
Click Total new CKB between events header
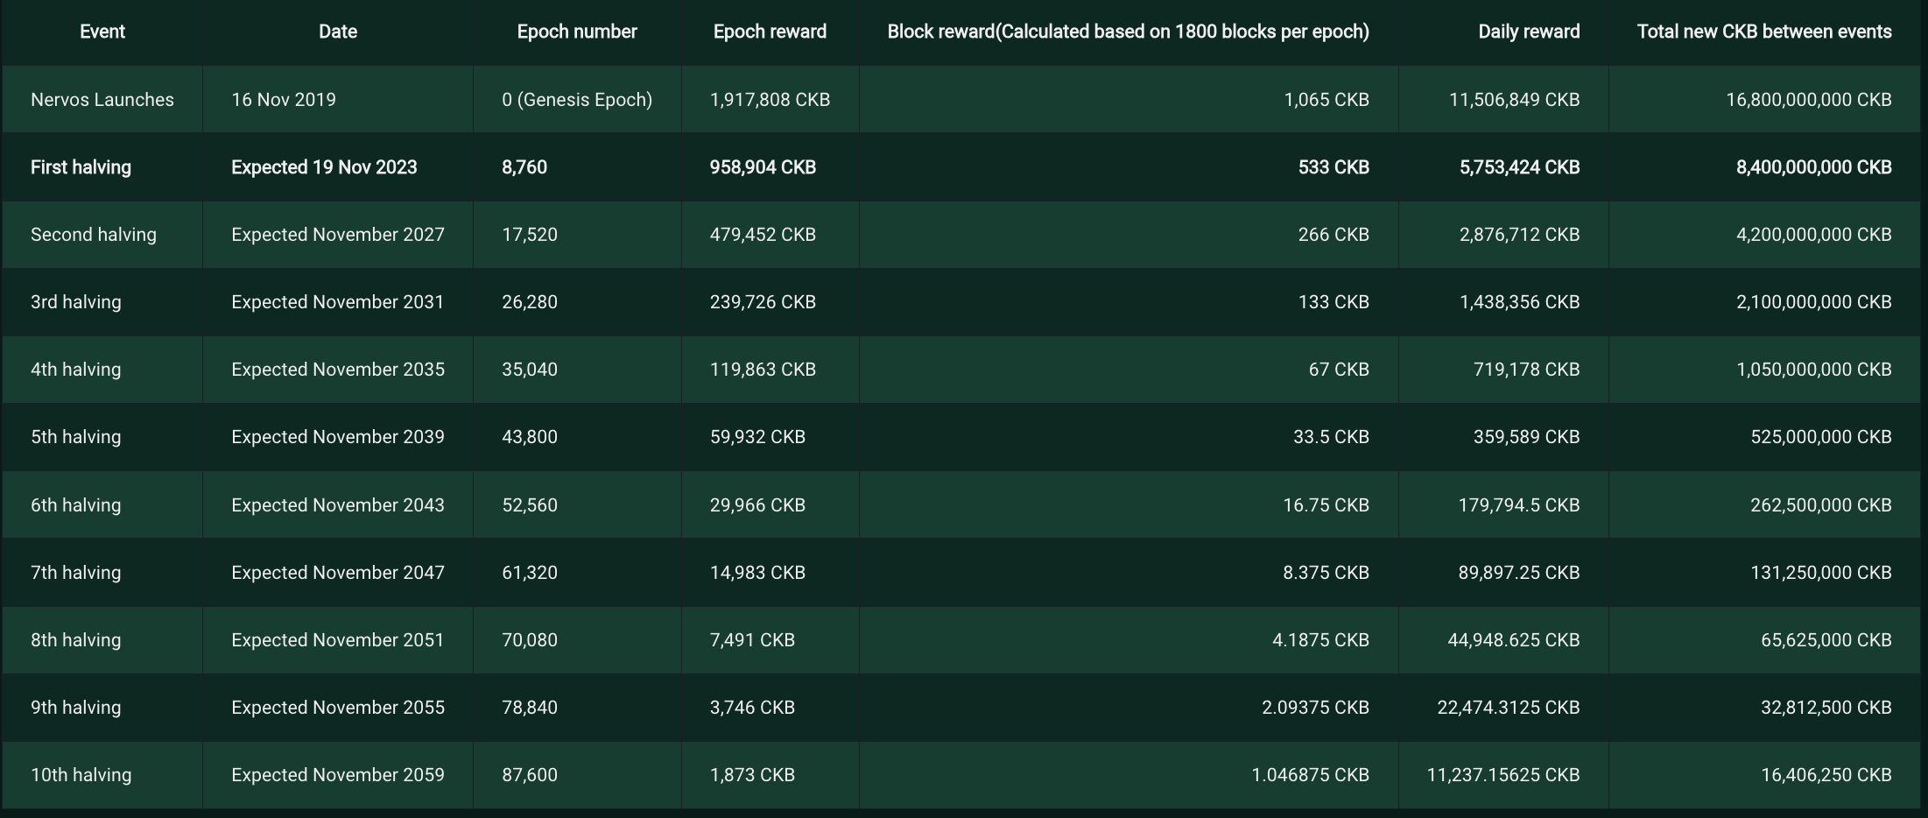tap(1763, 32)
